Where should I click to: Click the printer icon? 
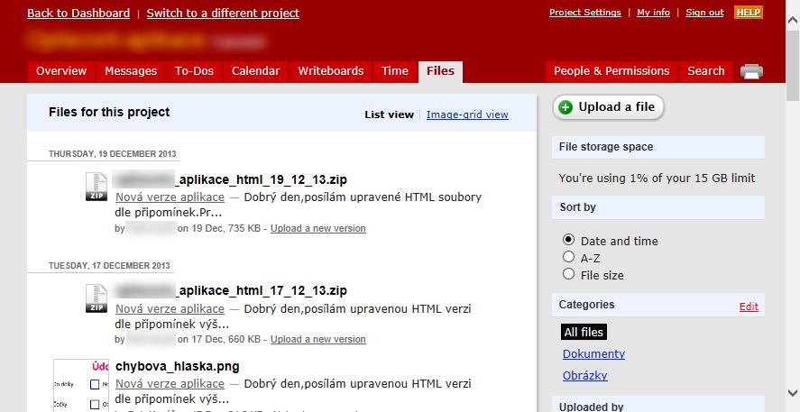751,71
